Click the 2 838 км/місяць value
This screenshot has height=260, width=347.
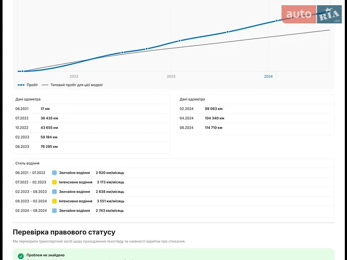(110, 192)
